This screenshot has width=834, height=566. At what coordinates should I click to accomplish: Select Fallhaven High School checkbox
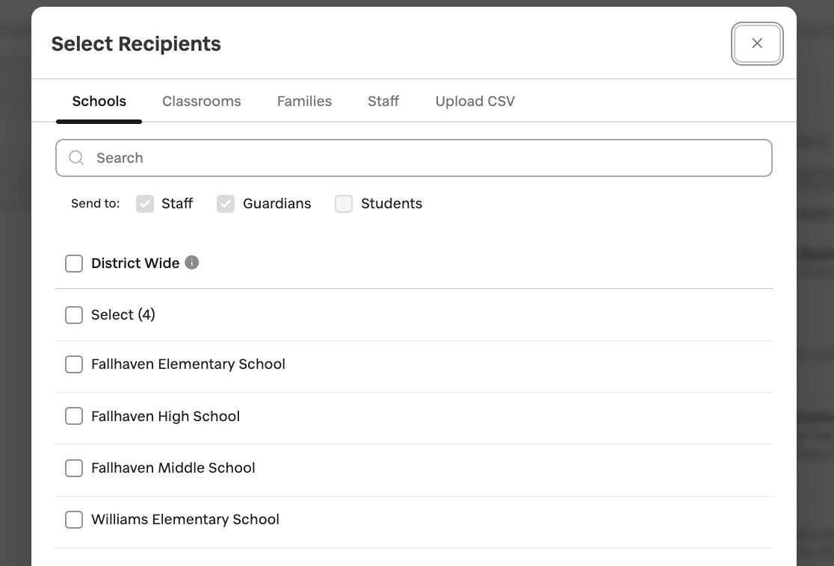[x=74, y=416]
